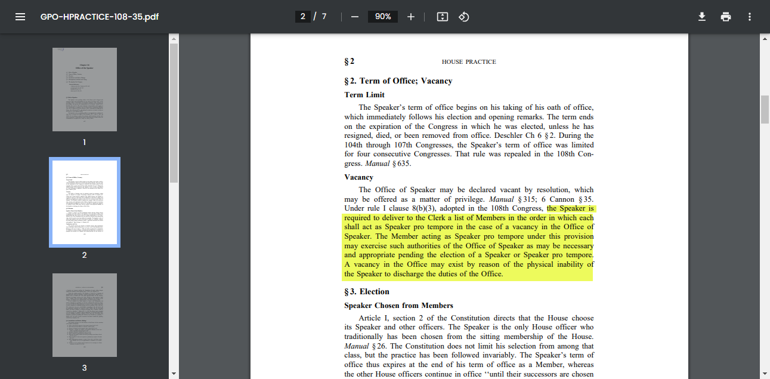The height and width of the screenshot is (379, 770).
Task: Zoom in with the plus icon
Action: click(x=410, y=17)
